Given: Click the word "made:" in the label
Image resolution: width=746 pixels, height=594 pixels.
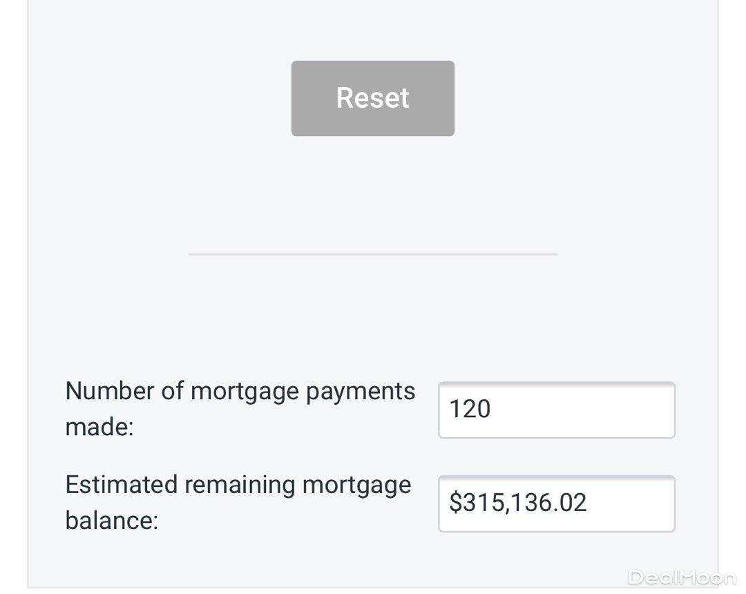Looking at the screenshot, I should coord(99,428).
